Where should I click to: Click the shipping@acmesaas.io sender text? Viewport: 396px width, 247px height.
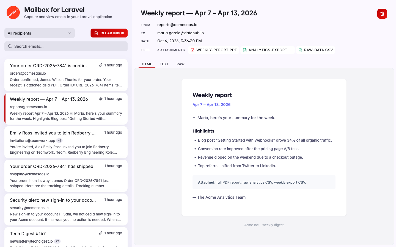tap(30, 174)
